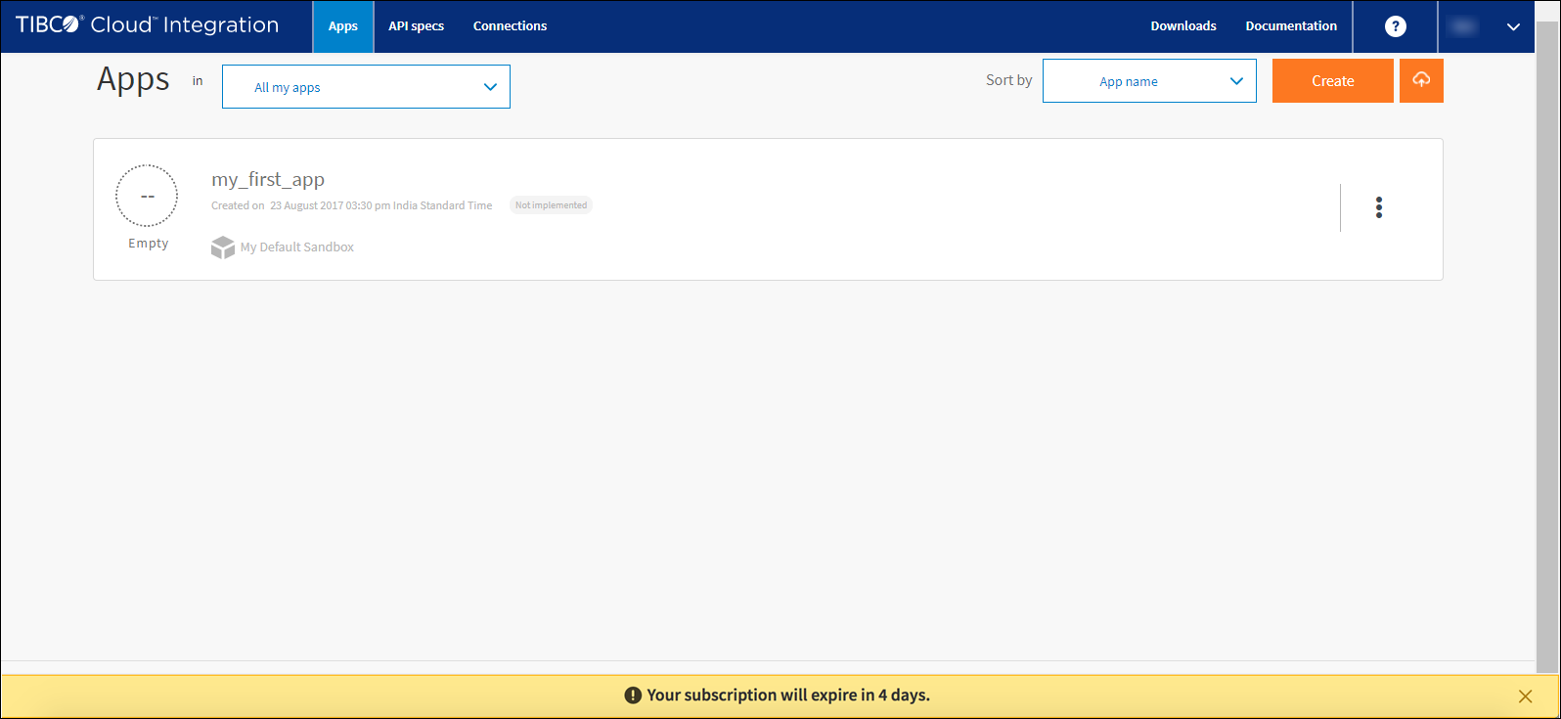Click the Not implemented status badge
The image size is (1561, 719).
point(551,205)
